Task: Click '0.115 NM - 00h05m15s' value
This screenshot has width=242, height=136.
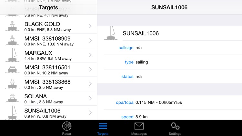Action: tap(159, 102)
